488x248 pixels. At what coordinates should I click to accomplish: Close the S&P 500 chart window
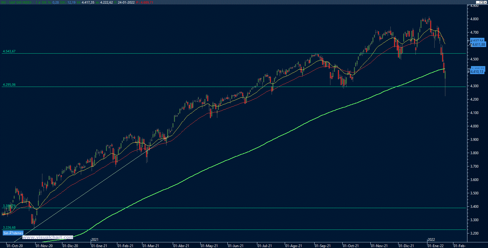pyautogui.click(x=485, y=2)
